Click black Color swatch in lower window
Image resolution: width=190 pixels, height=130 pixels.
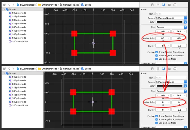[170, 86]
